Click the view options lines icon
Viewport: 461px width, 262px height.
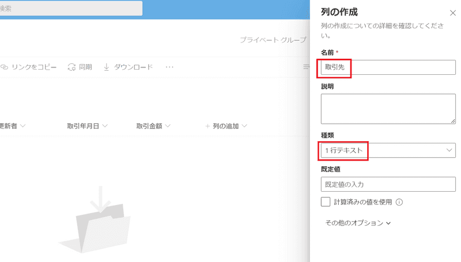[307, 67]
